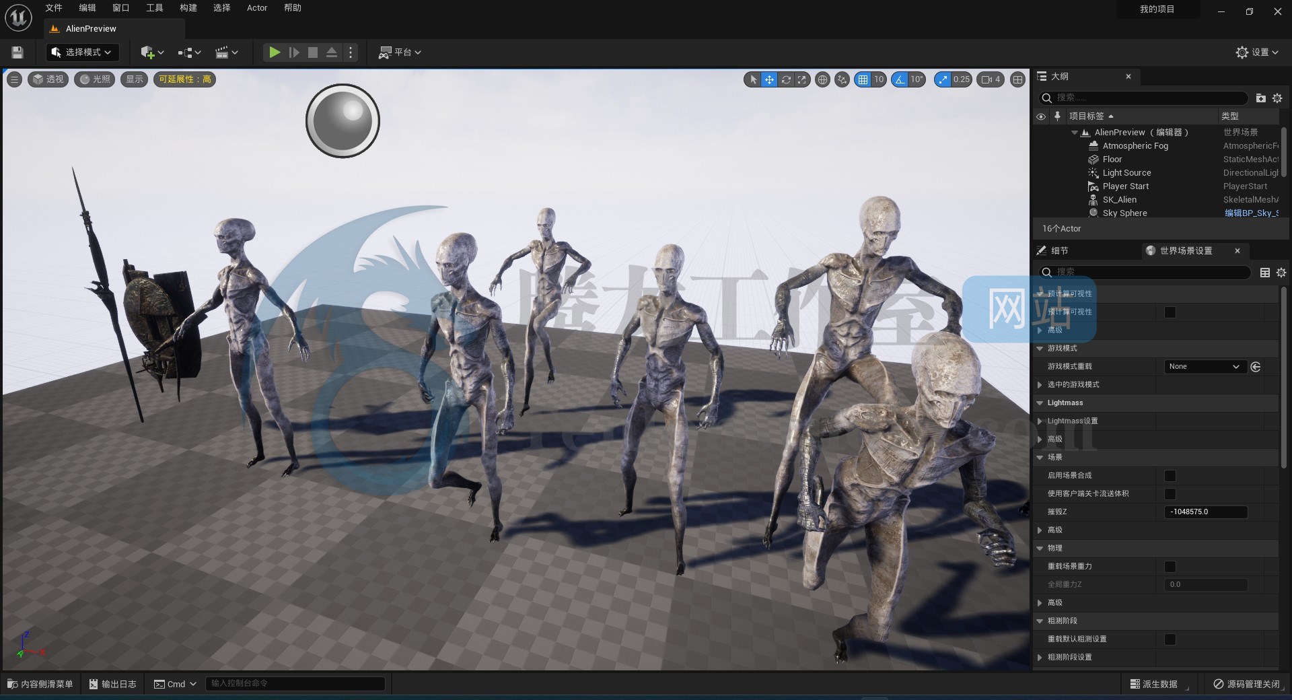Create new folder in outliner
Screen dimensions: 1292x700
1261,98
